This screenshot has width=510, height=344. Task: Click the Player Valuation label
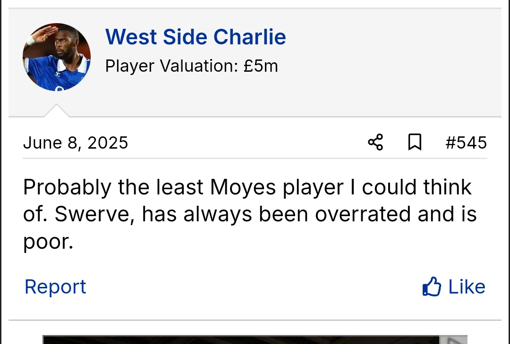click(171, 66)
